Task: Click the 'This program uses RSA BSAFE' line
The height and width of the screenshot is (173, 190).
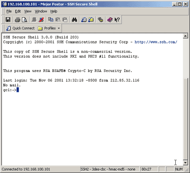Action: coord(67,71)
